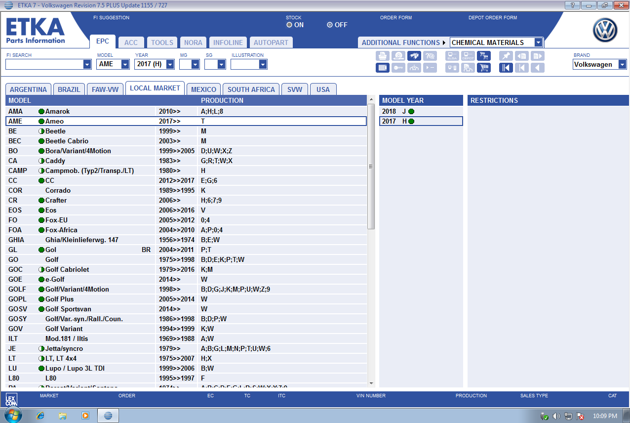
Task: Switch to the NORA tab
Action: [x=193, y=42]
